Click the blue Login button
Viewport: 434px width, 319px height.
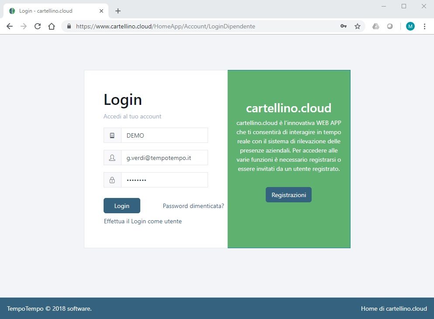click(x=122, y=205)
